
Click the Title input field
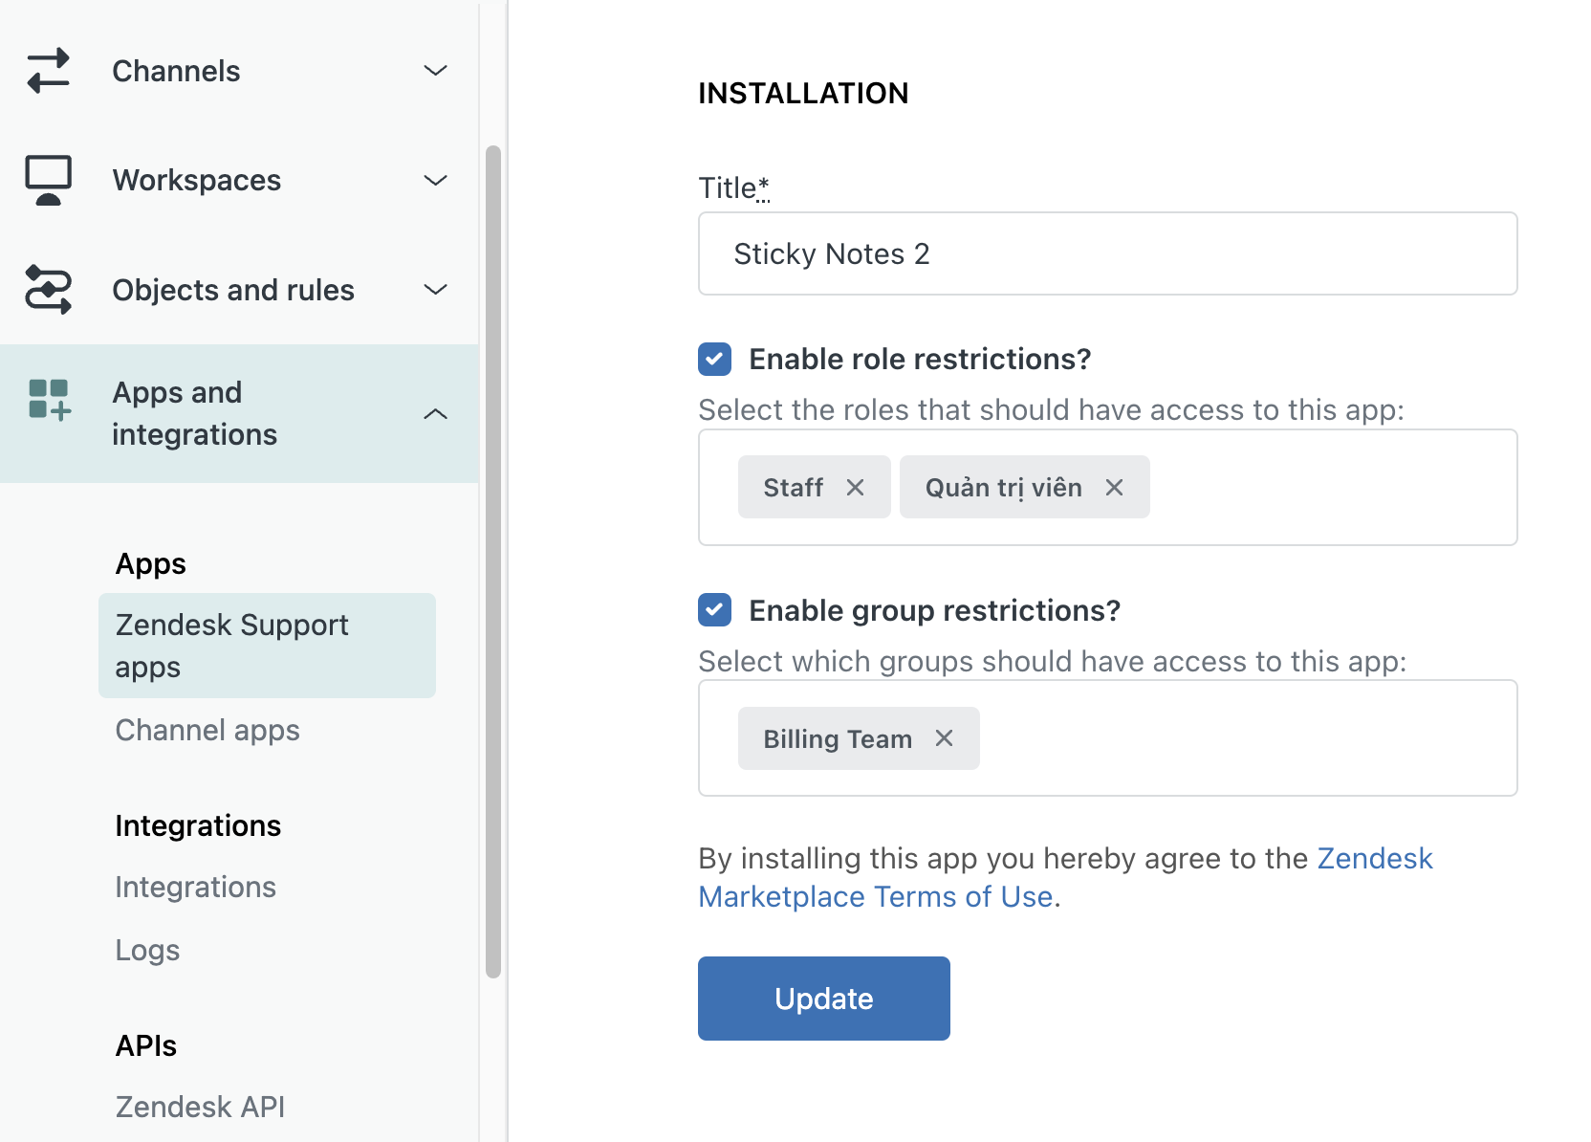(1108, 253)
